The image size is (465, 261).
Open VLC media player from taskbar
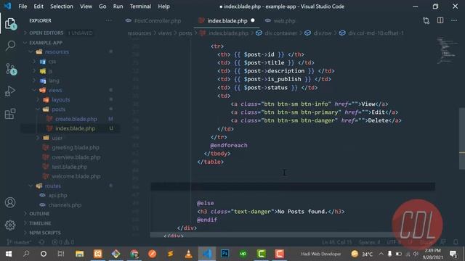pos(188,254)
